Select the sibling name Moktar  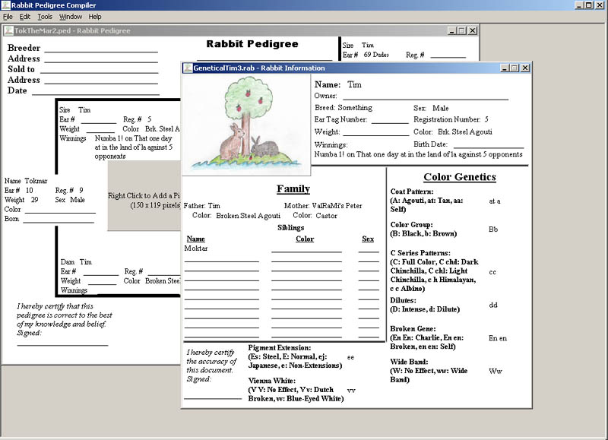click(x=196, y=248)
